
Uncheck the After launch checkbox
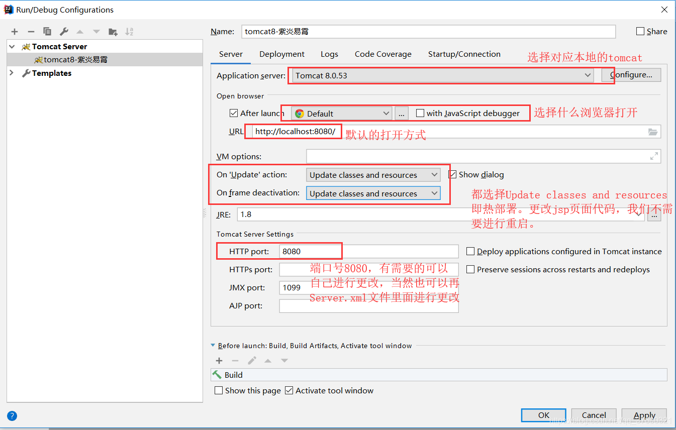point(233,114)
